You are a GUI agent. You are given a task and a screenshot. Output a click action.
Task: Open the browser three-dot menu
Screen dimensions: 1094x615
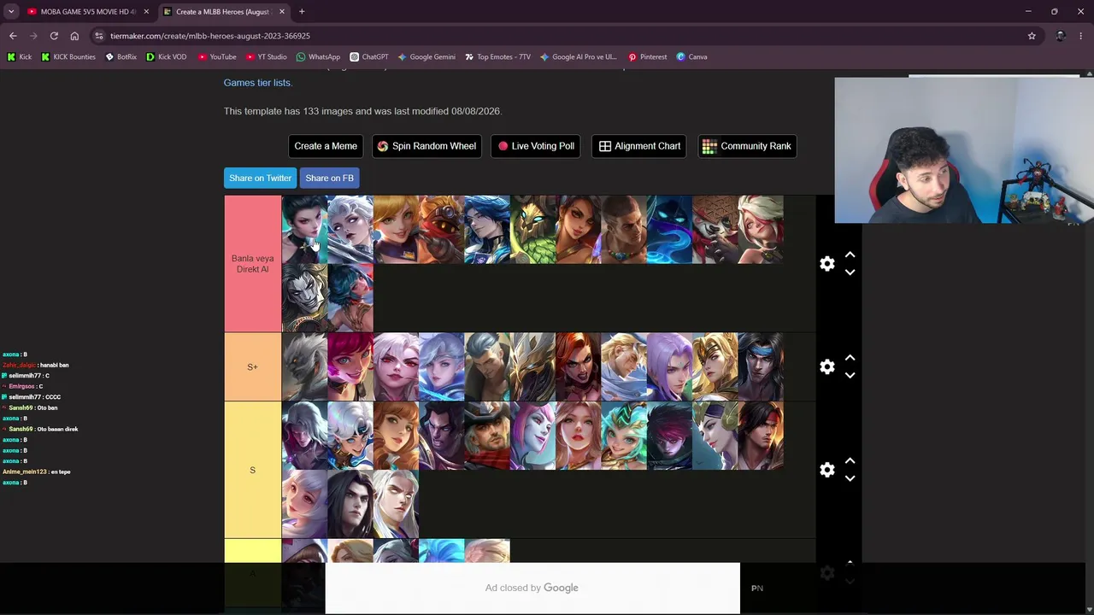tap(1081, 36)
